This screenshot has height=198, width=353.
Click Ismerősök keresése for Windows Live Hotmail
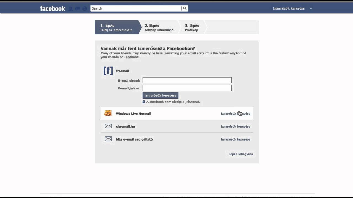click(x=236, y=114)
